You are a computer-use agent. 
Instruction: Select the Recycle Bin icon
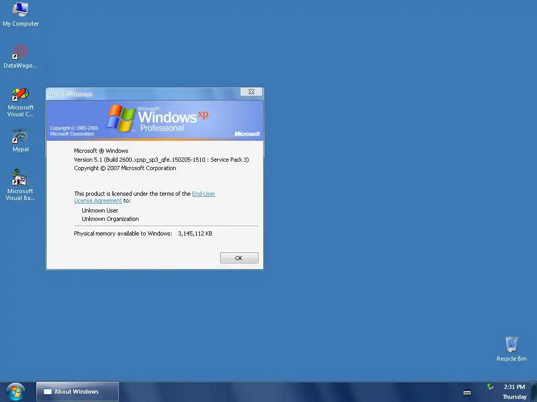pyautogui.click(x=511, y=349)
